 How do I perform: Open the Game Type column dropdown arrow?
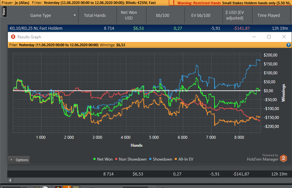[x=75, y=15]
